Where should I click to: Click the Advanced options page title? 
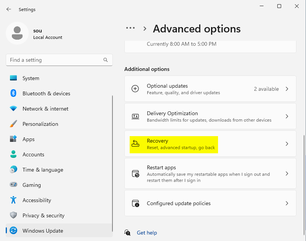click(197, 29)
